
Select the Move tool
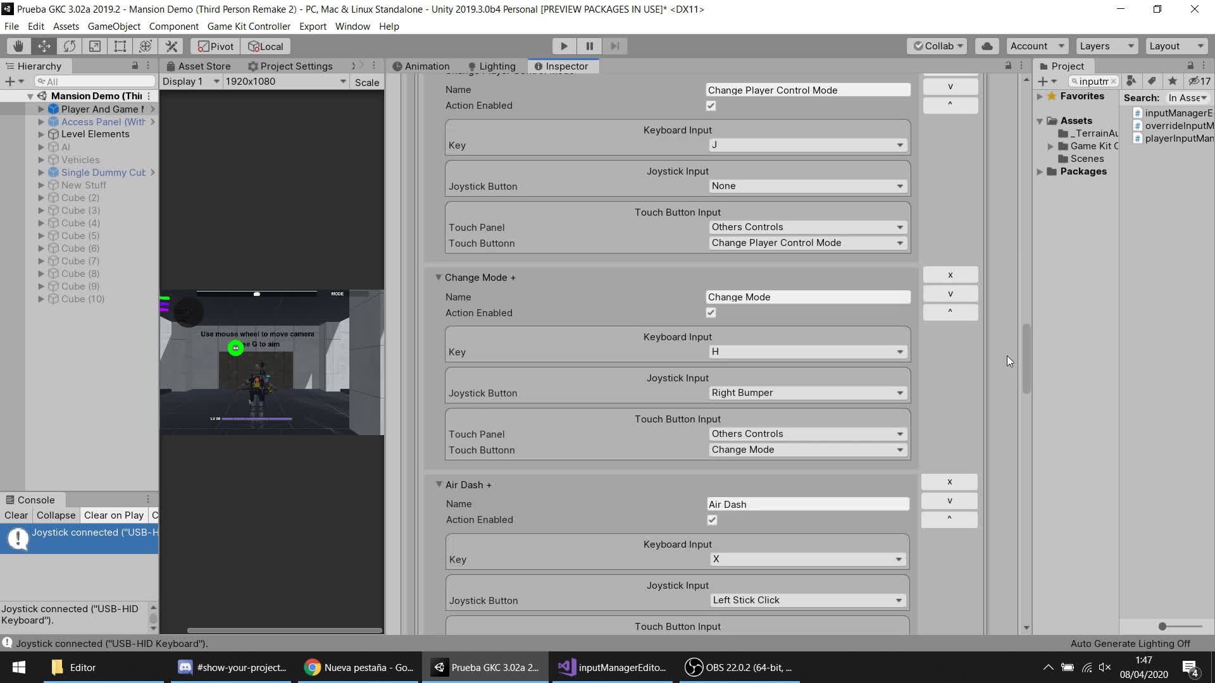click(44, 46)
